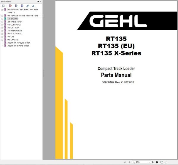Select the 80-ELECTRICAL bookmark
178x165 pixels.
pos(15,33)
